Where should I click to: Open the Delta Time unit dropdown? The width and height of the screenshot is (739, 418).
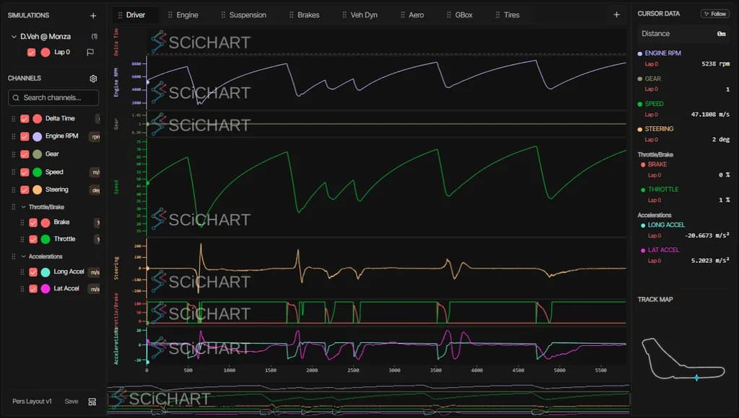pyautogui.click(x=97, y=119)
